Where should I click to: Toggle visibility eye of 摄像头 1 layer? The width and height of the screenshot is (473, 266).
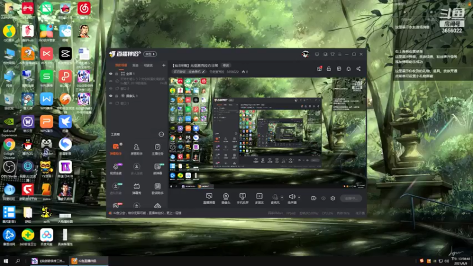(x=111, y=96)
